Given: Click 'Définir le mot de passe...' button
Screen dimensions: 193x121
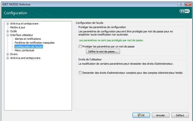Looking at the screenshot, I should [x=103, y=52].
